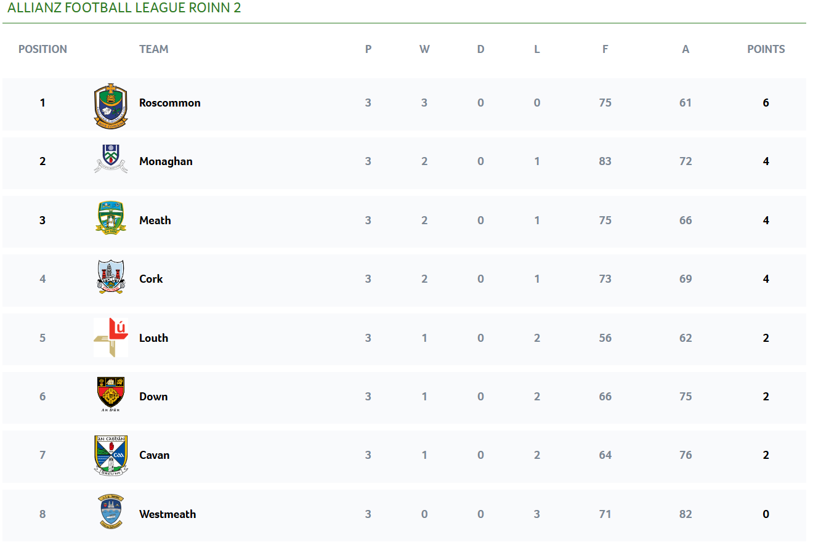This screenshot has height=542, width=813.
Task: Click the Cavan county crest icon
Action: tap(111, 455)
